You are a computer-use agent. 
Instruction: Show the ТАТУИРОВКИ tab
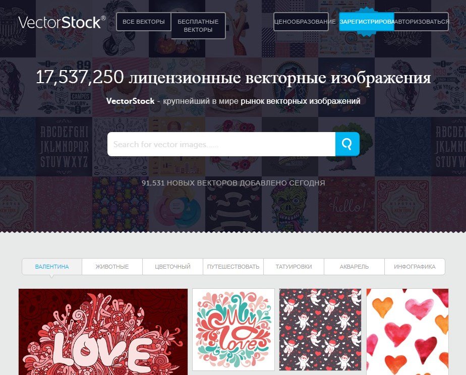(294, 267)
